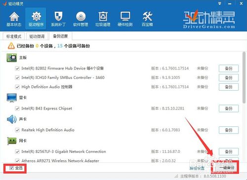Screen dimensions: 247x180
Task: Close the 驱动精灵 window
Action: click(x=241, y=3)
